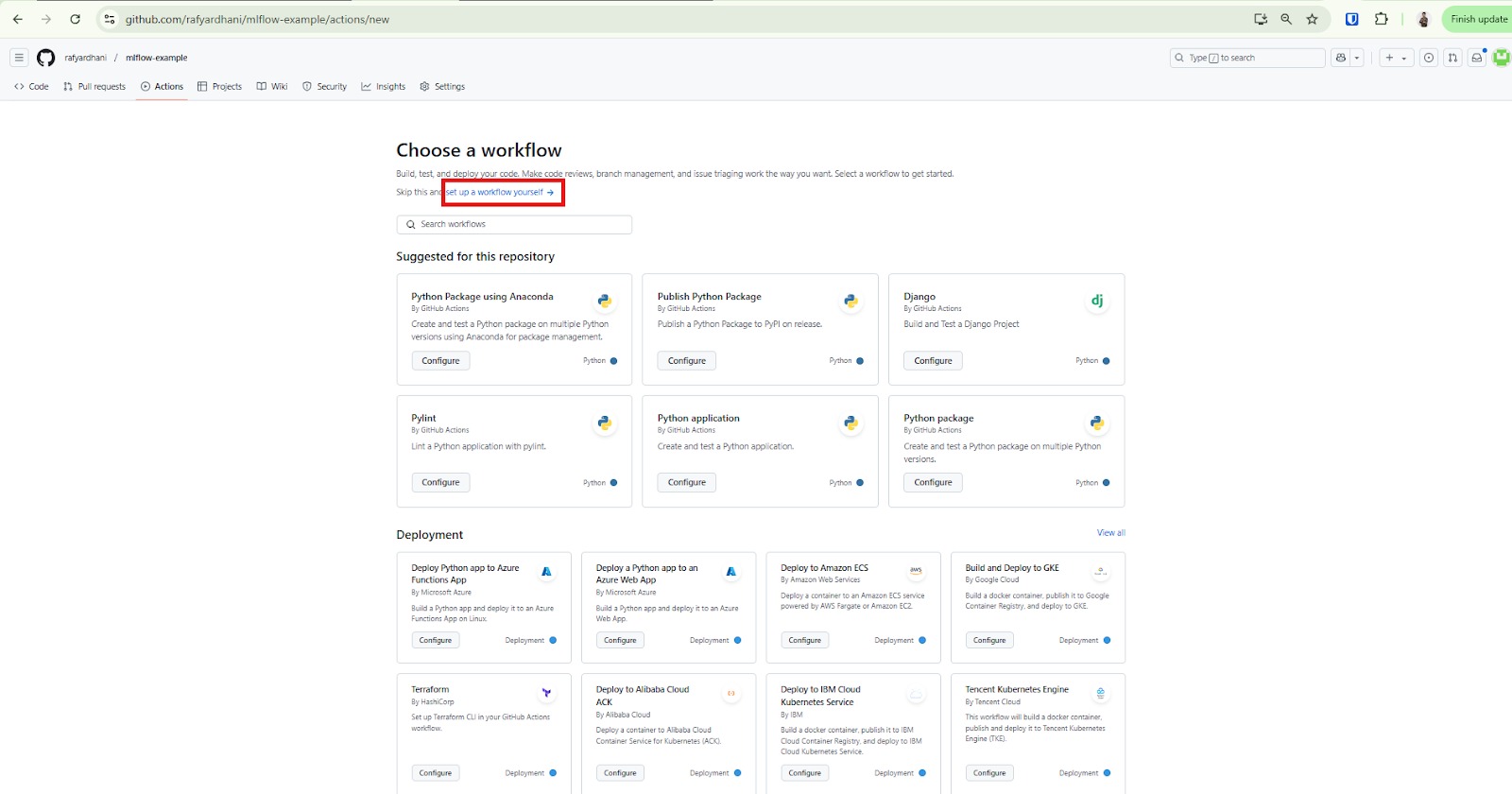Image resolution: width=1512 pixels, height=794 pixels.
Task: Open the user avatar menu in GitHub header
Action: (1501, 58)
